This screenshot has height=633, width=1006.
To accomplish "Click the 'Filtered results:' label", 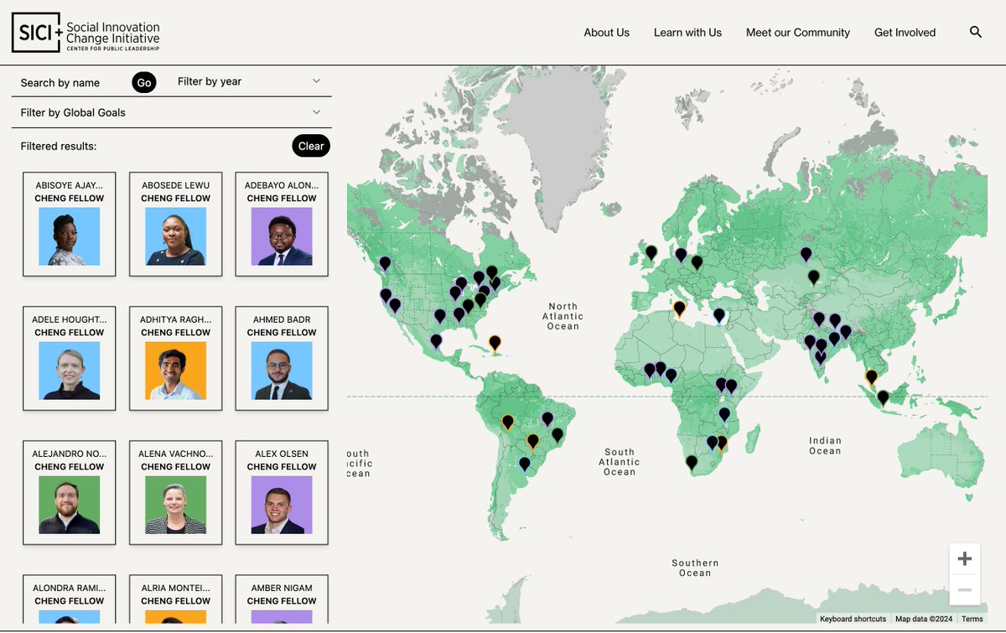I will tap(59, 146).
